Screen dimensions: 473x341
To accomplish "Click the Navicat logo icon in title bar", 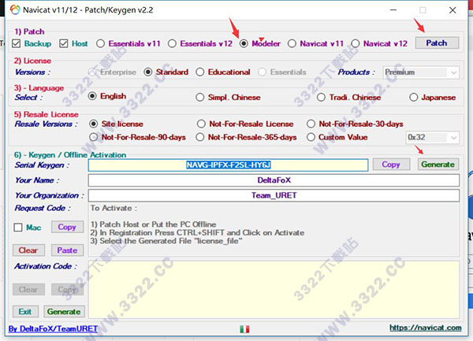I will (15, 9).
